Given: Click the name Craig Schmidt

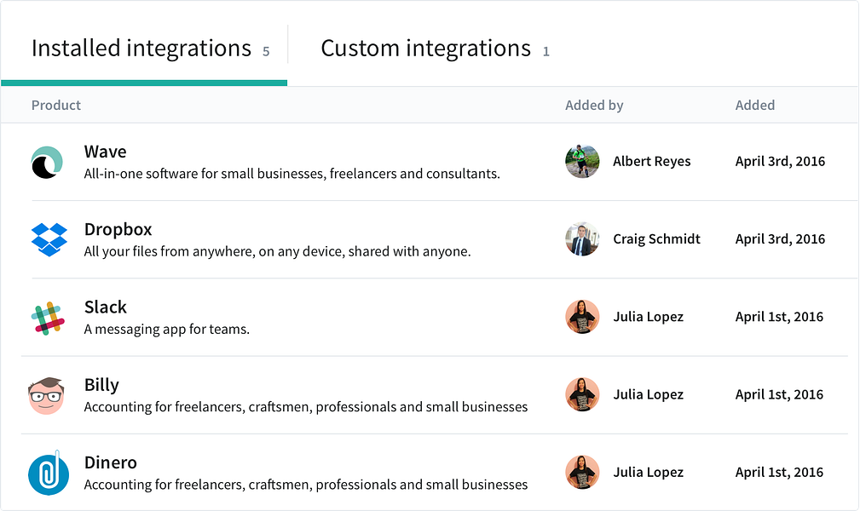Looking at the screenshot, I should pos(656,239).
